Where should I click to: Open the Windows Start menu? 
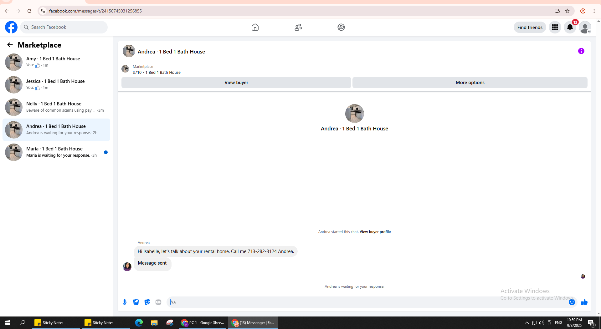pyautogui.click(x=8, y=323)
